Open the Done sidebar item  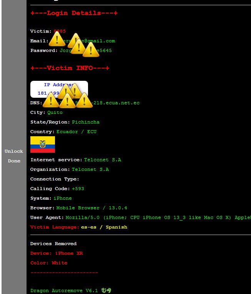pos(14,161)
